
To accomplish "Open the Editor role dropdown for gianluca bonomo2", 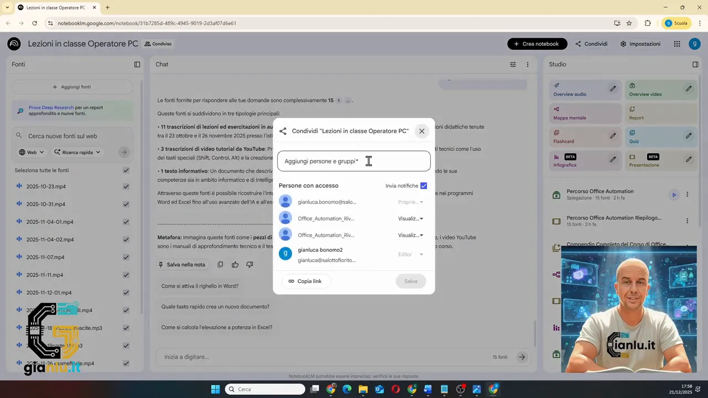I will pyautogui.click(x=410, y=254).
